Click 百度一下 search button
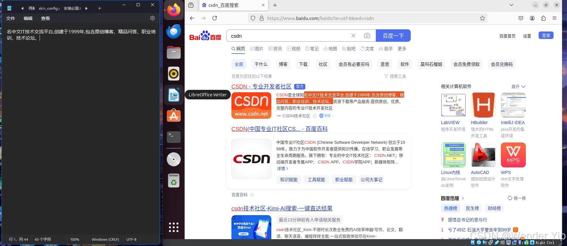Image resolution: width=567 pixels, height=246 pixels. coord(393,36)
